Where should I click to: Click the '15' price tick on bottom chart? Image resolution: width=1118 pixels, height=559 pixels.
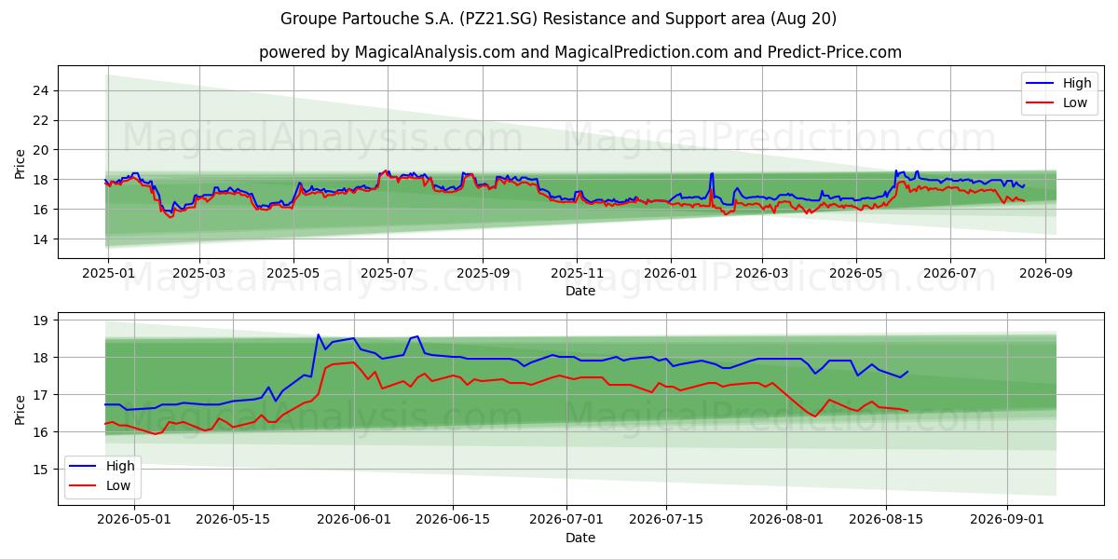(42, 470)
